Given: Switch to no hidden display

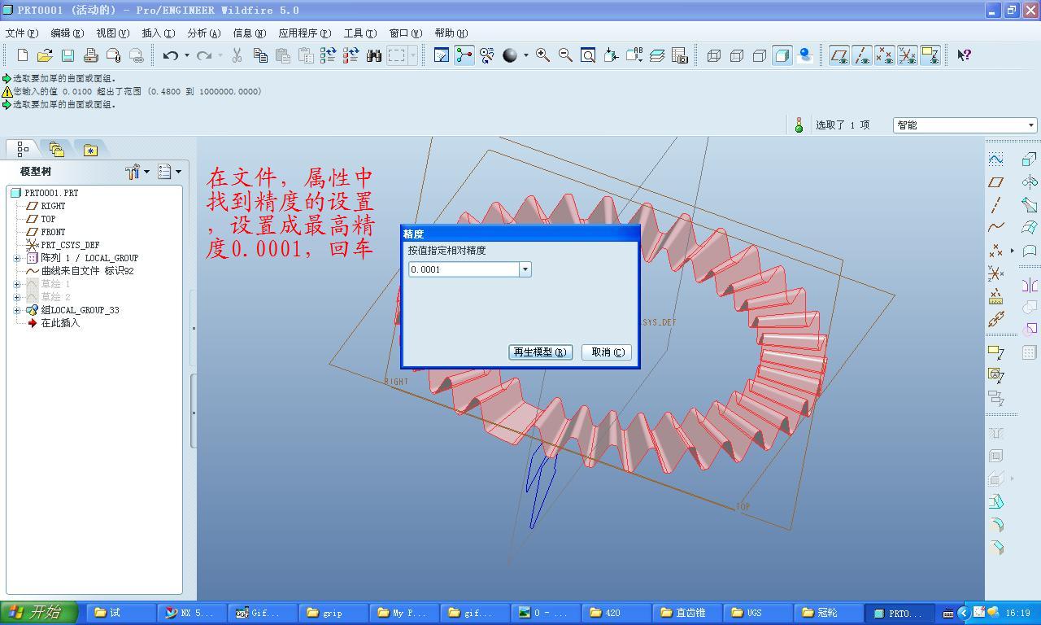Looking at the screenshot, I should pos(760,55).
